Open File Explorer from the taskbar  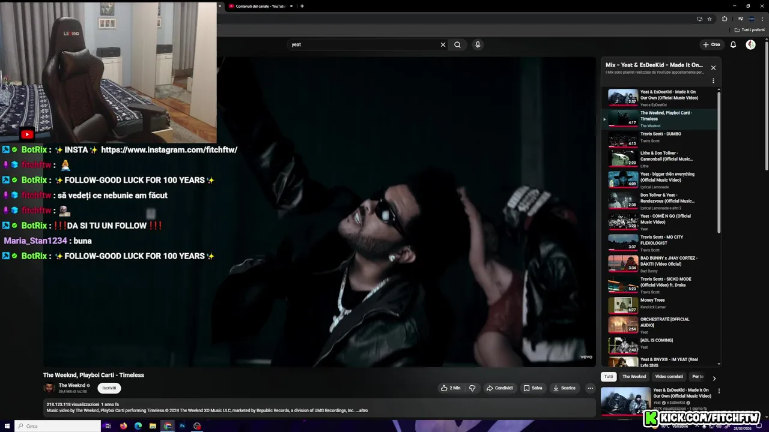click(x=153, y=426)
